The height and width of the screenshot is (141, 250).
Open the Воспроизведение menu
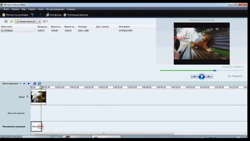[55, 9]
